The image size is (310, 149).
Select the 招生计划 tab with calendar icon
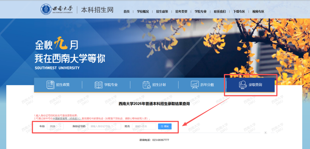click(154, 85)
